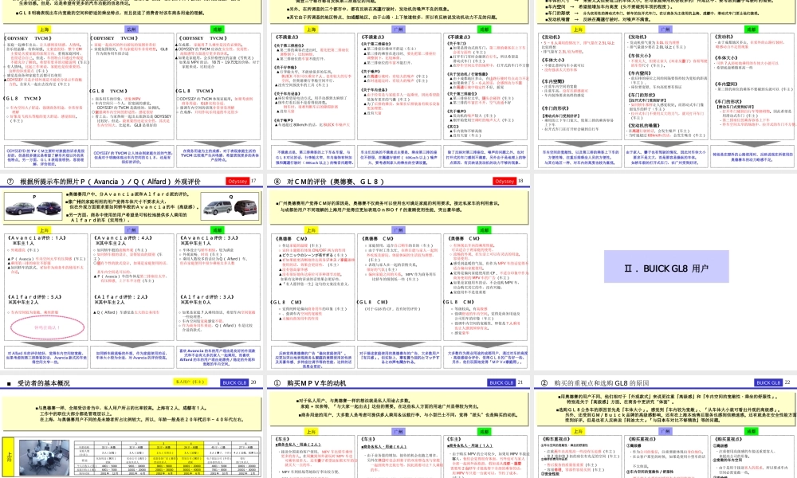Click the blue 广州 label on slide 17

pyautogui.click(x=132, y=230)
